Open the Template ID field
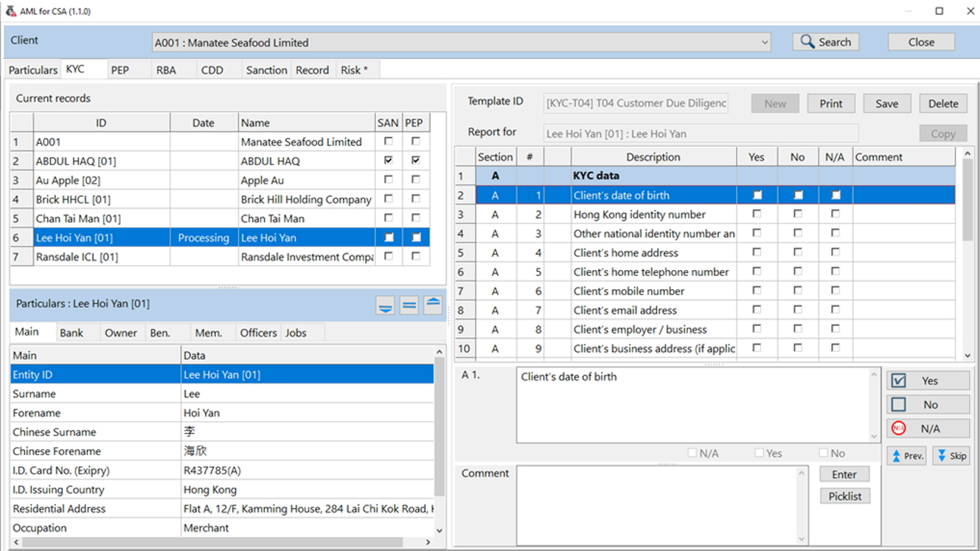The width and height of the screenshot is (980, 551). click(x=636, y=103)
